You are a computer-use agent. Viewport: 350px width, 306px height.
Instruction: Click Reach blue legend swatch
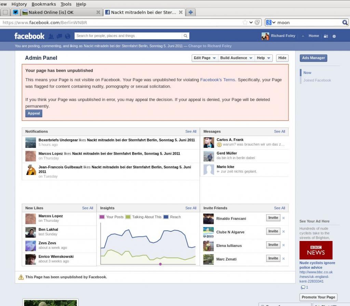pos(166,217)
